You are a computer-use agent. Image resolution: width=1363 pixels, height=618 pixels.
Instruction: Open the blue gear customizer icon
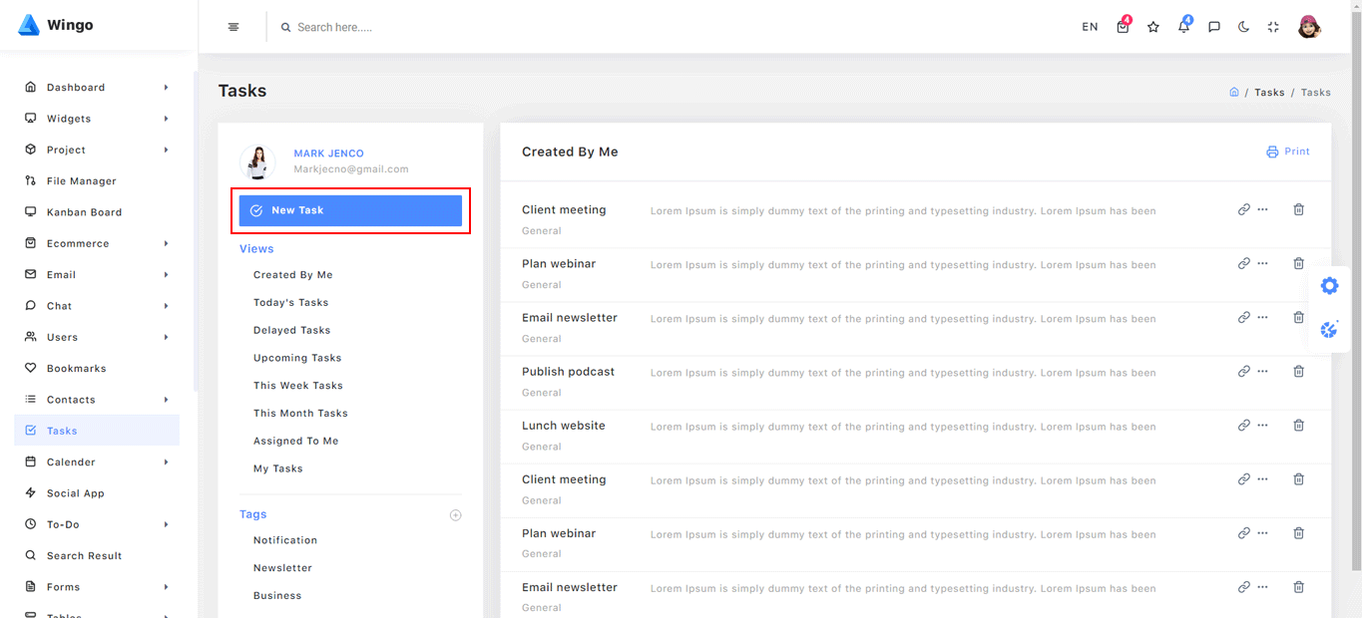coord(1329,286)
